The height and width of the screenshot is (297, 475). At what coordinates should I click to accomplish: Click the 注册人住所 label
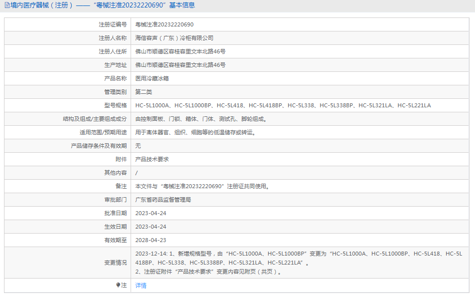tap(113, 51)
